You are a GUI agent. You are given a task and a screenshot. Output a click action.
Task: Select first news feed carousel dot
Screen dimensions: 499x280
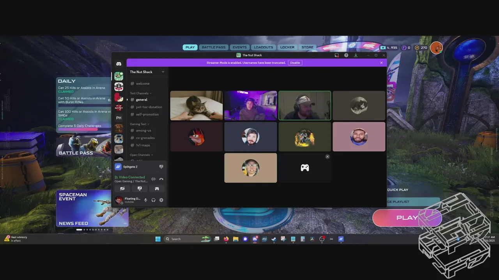point(79,230)
